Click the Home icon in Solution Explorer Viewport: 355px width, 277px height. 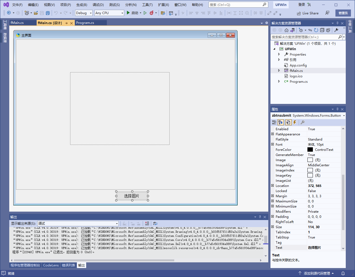(287, 30)
